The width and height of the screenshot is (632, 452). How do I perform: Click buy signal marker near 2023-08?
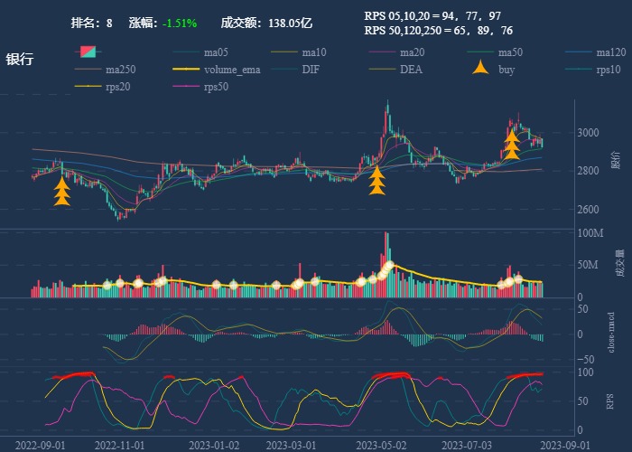(512, 143)
